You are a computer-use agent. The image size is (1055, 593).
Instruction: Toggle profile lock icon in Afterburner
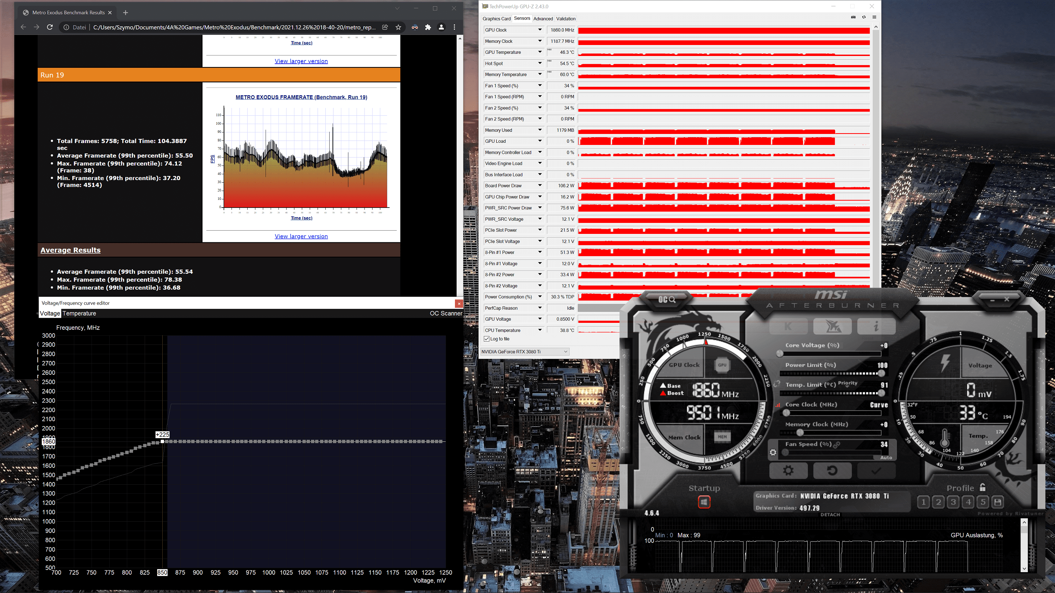pos(982,487)
